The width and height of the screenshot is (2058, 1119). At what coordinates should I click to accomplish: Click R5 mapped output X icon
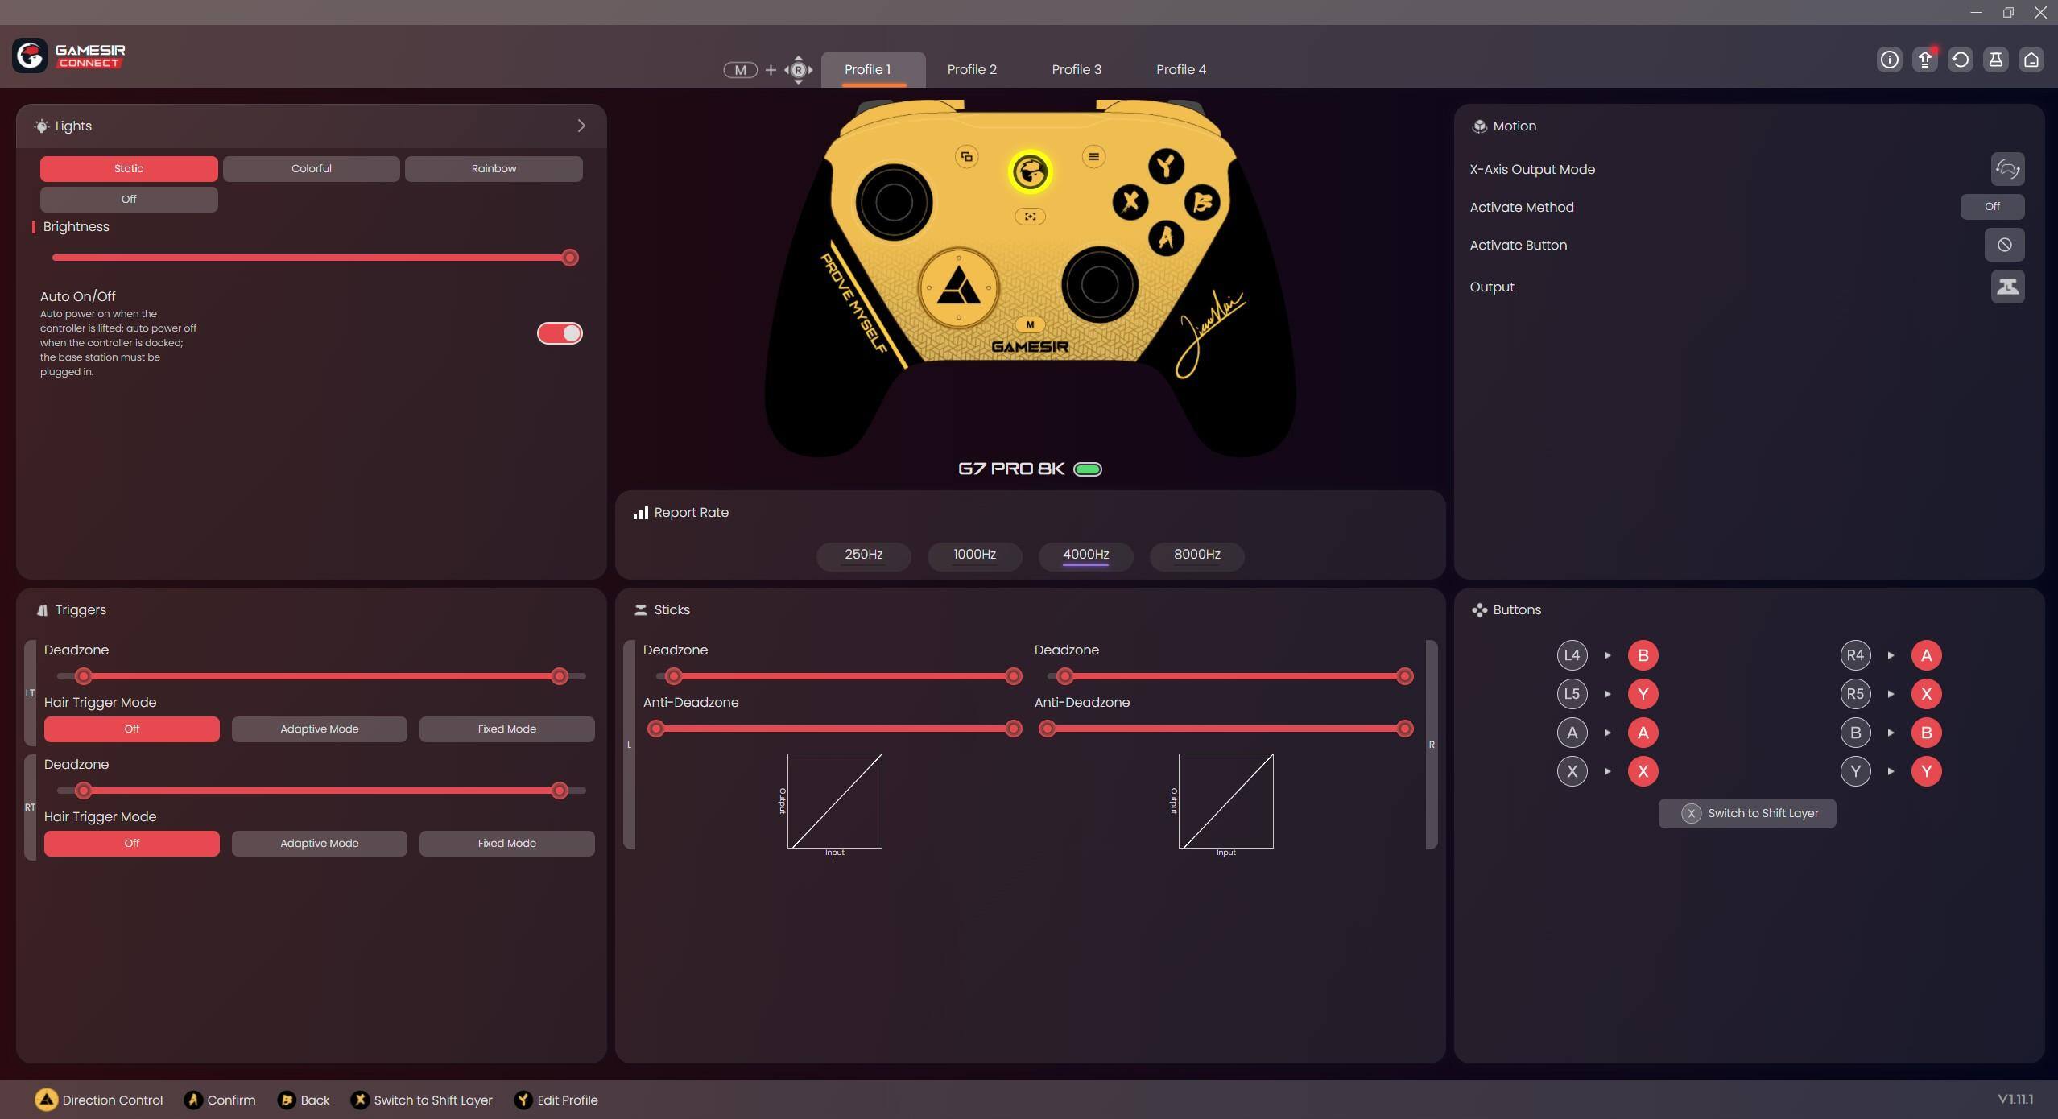tap(1926, 694)
